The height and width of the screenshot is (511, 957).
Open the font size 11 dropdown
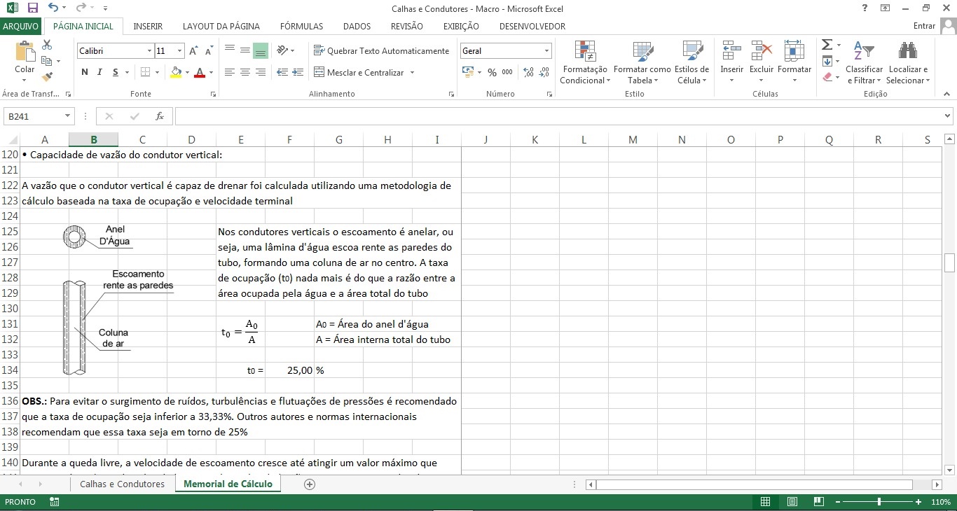[180, 51]
